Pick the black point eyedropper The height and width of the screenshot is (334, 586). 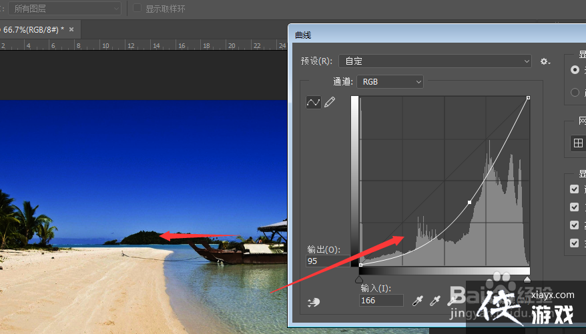click(418, 301)
